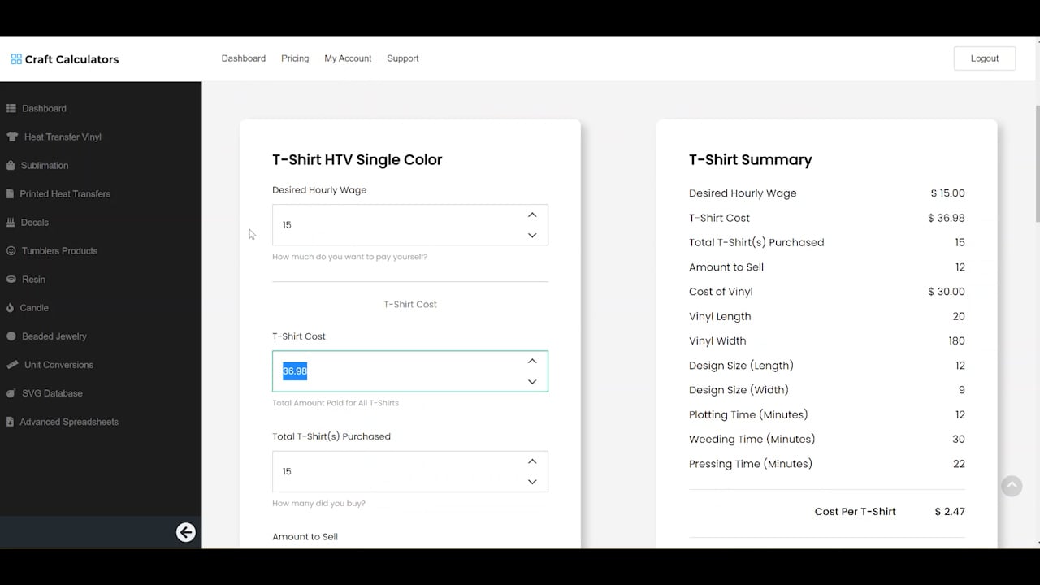1040x585 pixels.
Task: Click the Weeding Time (Minutes) label
Action: [x=752, y=439]
